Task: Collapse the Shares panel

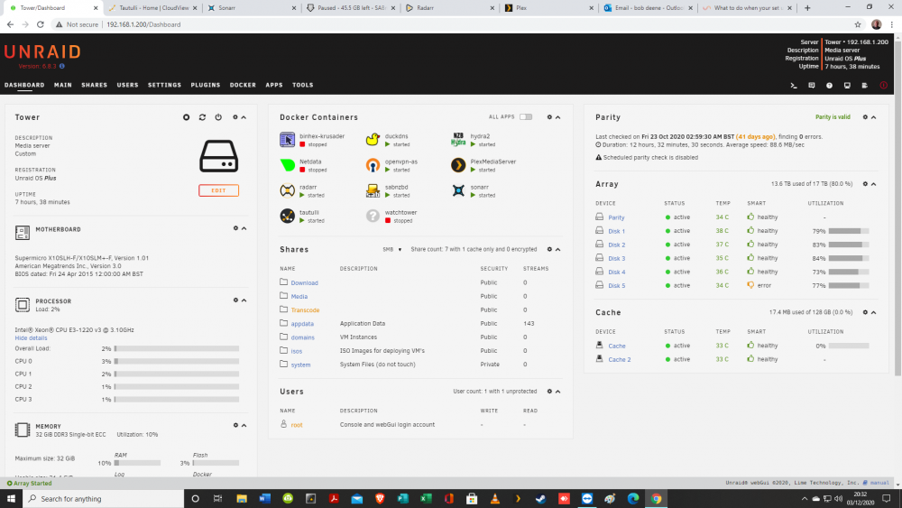Action: tap(558, 250)
